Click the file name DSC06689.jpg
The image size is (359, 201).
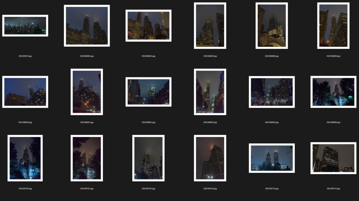tap(333, 56)
